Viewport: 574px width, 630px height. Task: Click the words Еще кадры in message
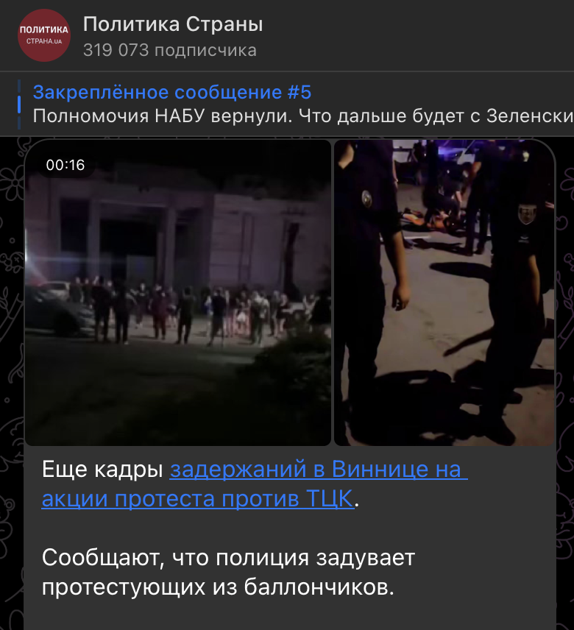(x=102, y=470)
